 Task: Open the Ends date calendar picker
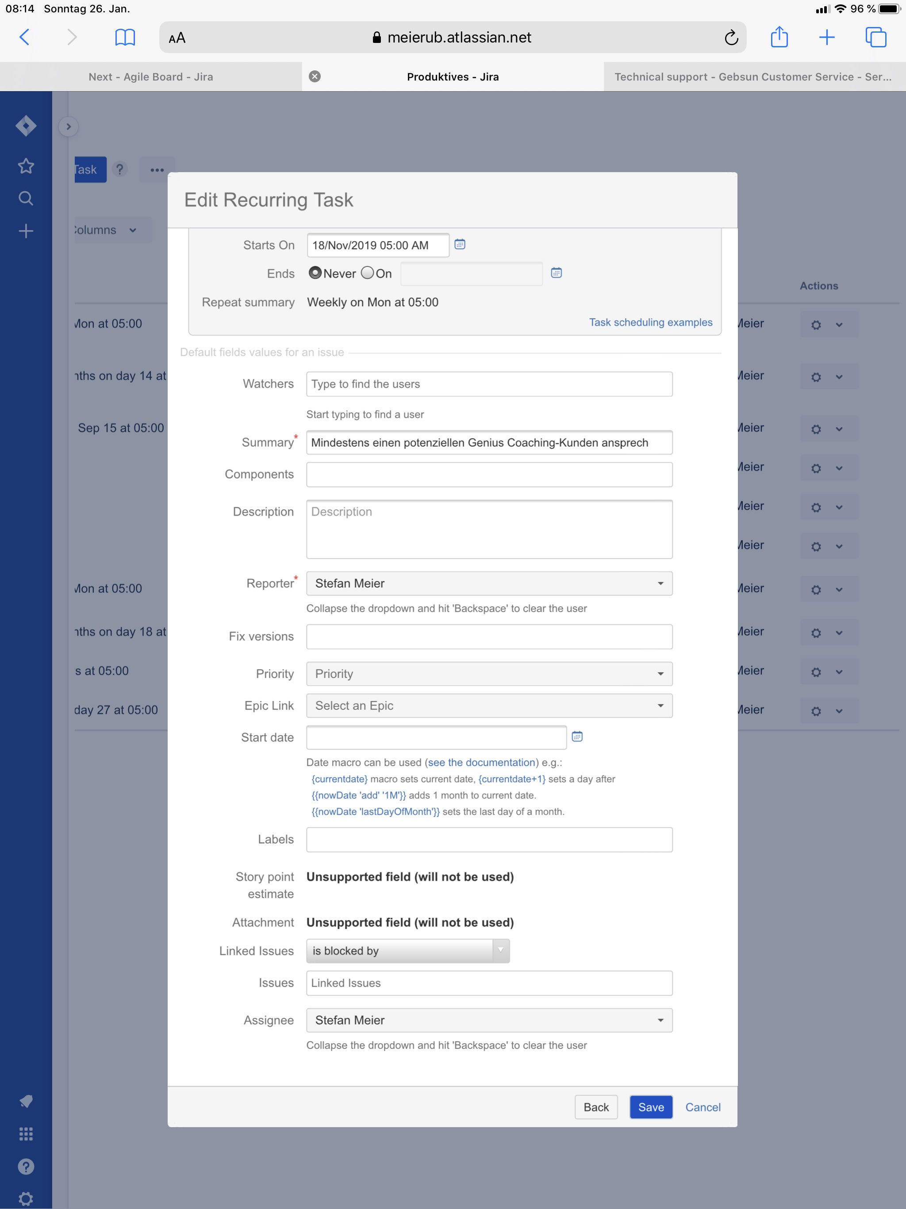[x=557, y=273]
